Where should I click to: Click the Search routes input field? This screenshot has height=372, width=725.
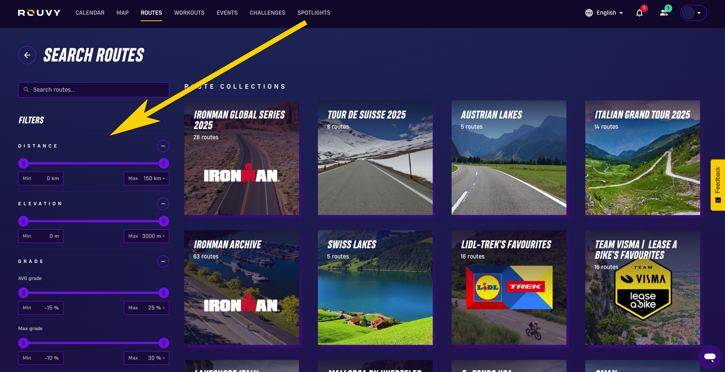click(93, 90)
